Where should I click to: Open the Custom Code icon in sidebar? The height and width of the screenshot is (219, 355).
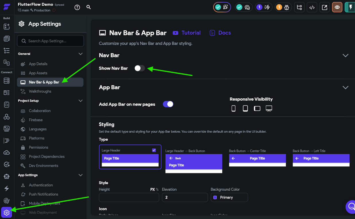[x=7, y=141]
